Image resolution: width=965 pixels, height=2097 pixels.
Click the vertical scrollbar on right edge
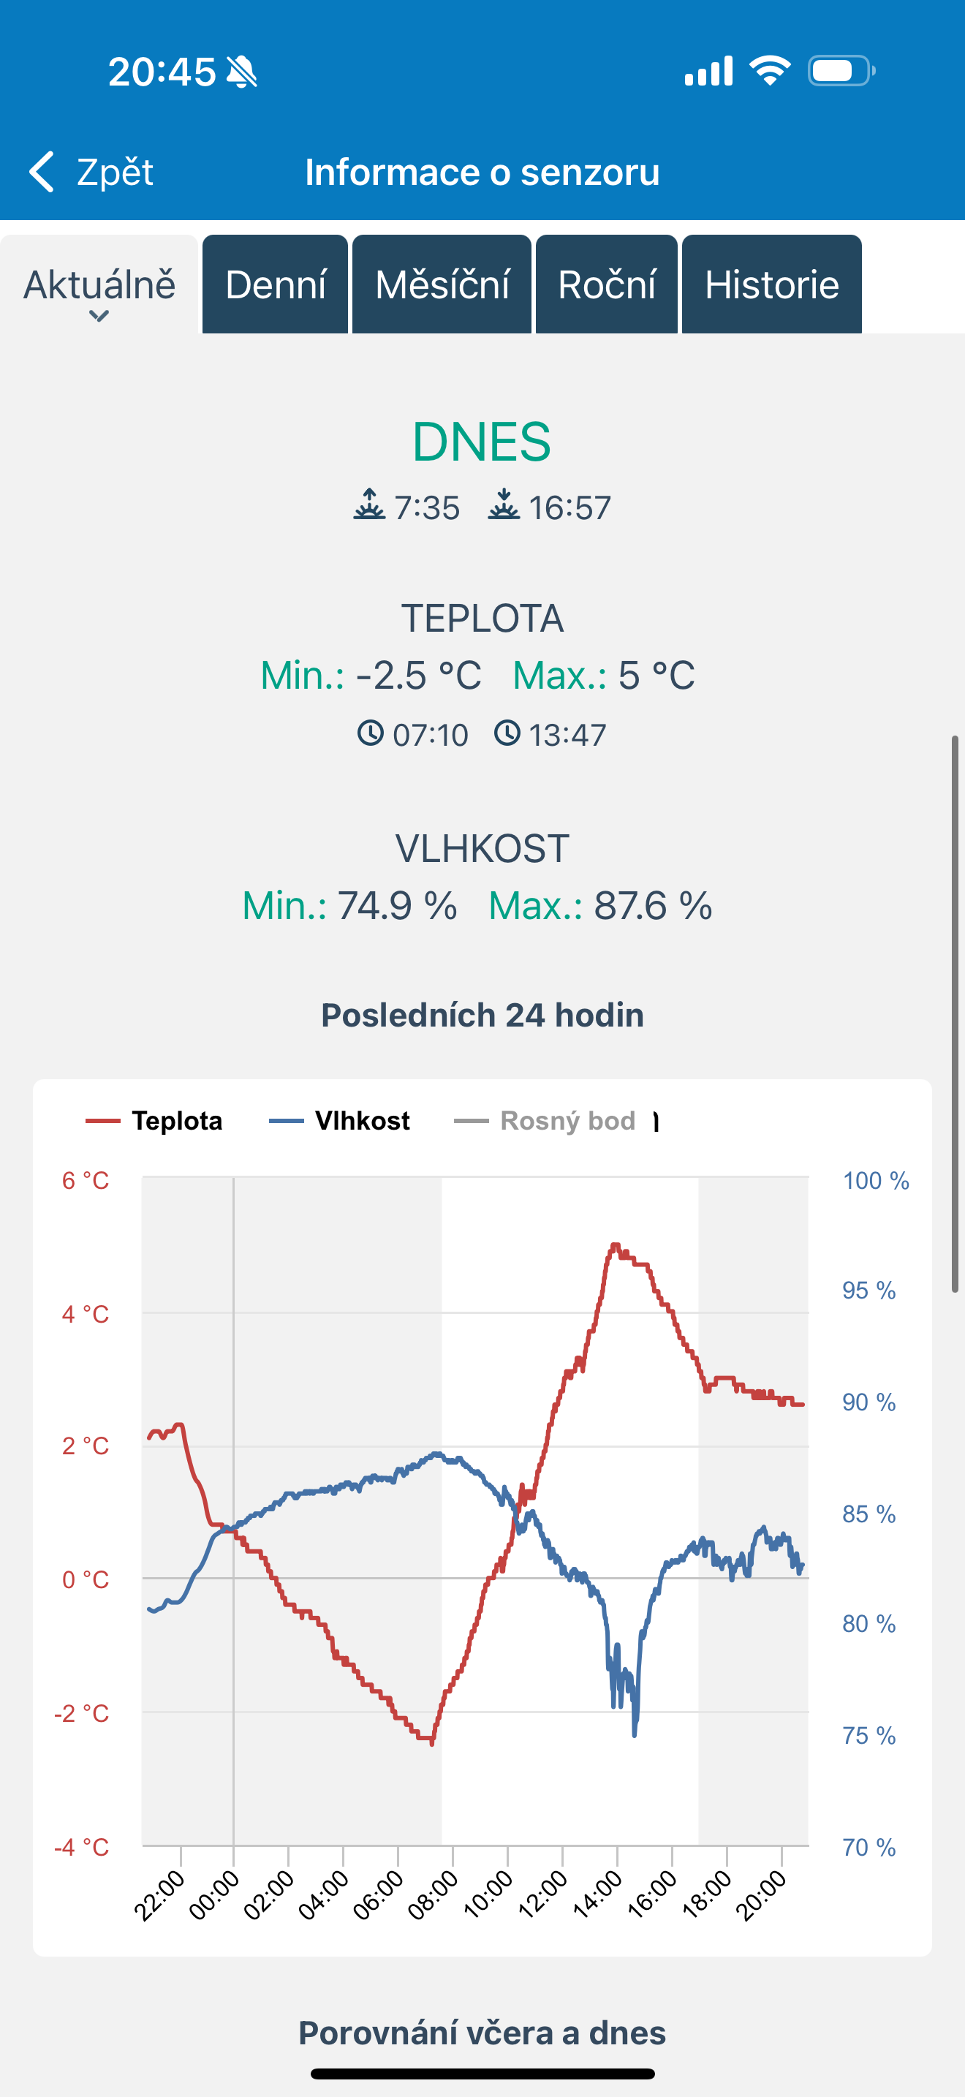[x=955, y=1013]
